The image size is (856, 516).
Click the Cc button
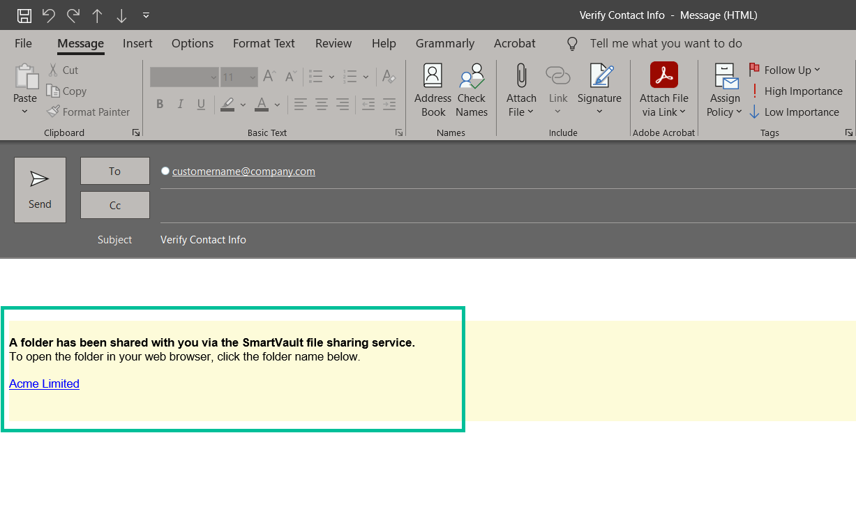click(115, 205)
